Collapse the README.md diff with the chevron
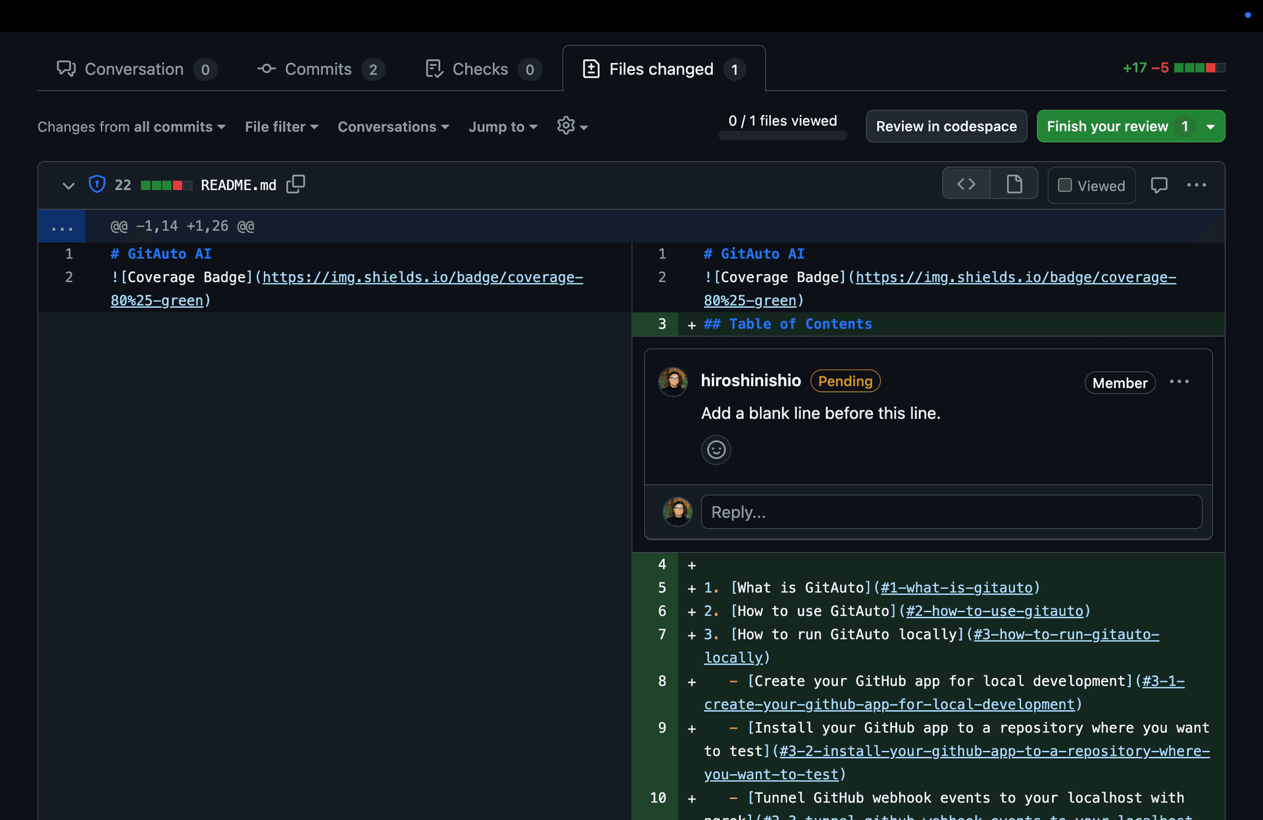 click(68, 185)
